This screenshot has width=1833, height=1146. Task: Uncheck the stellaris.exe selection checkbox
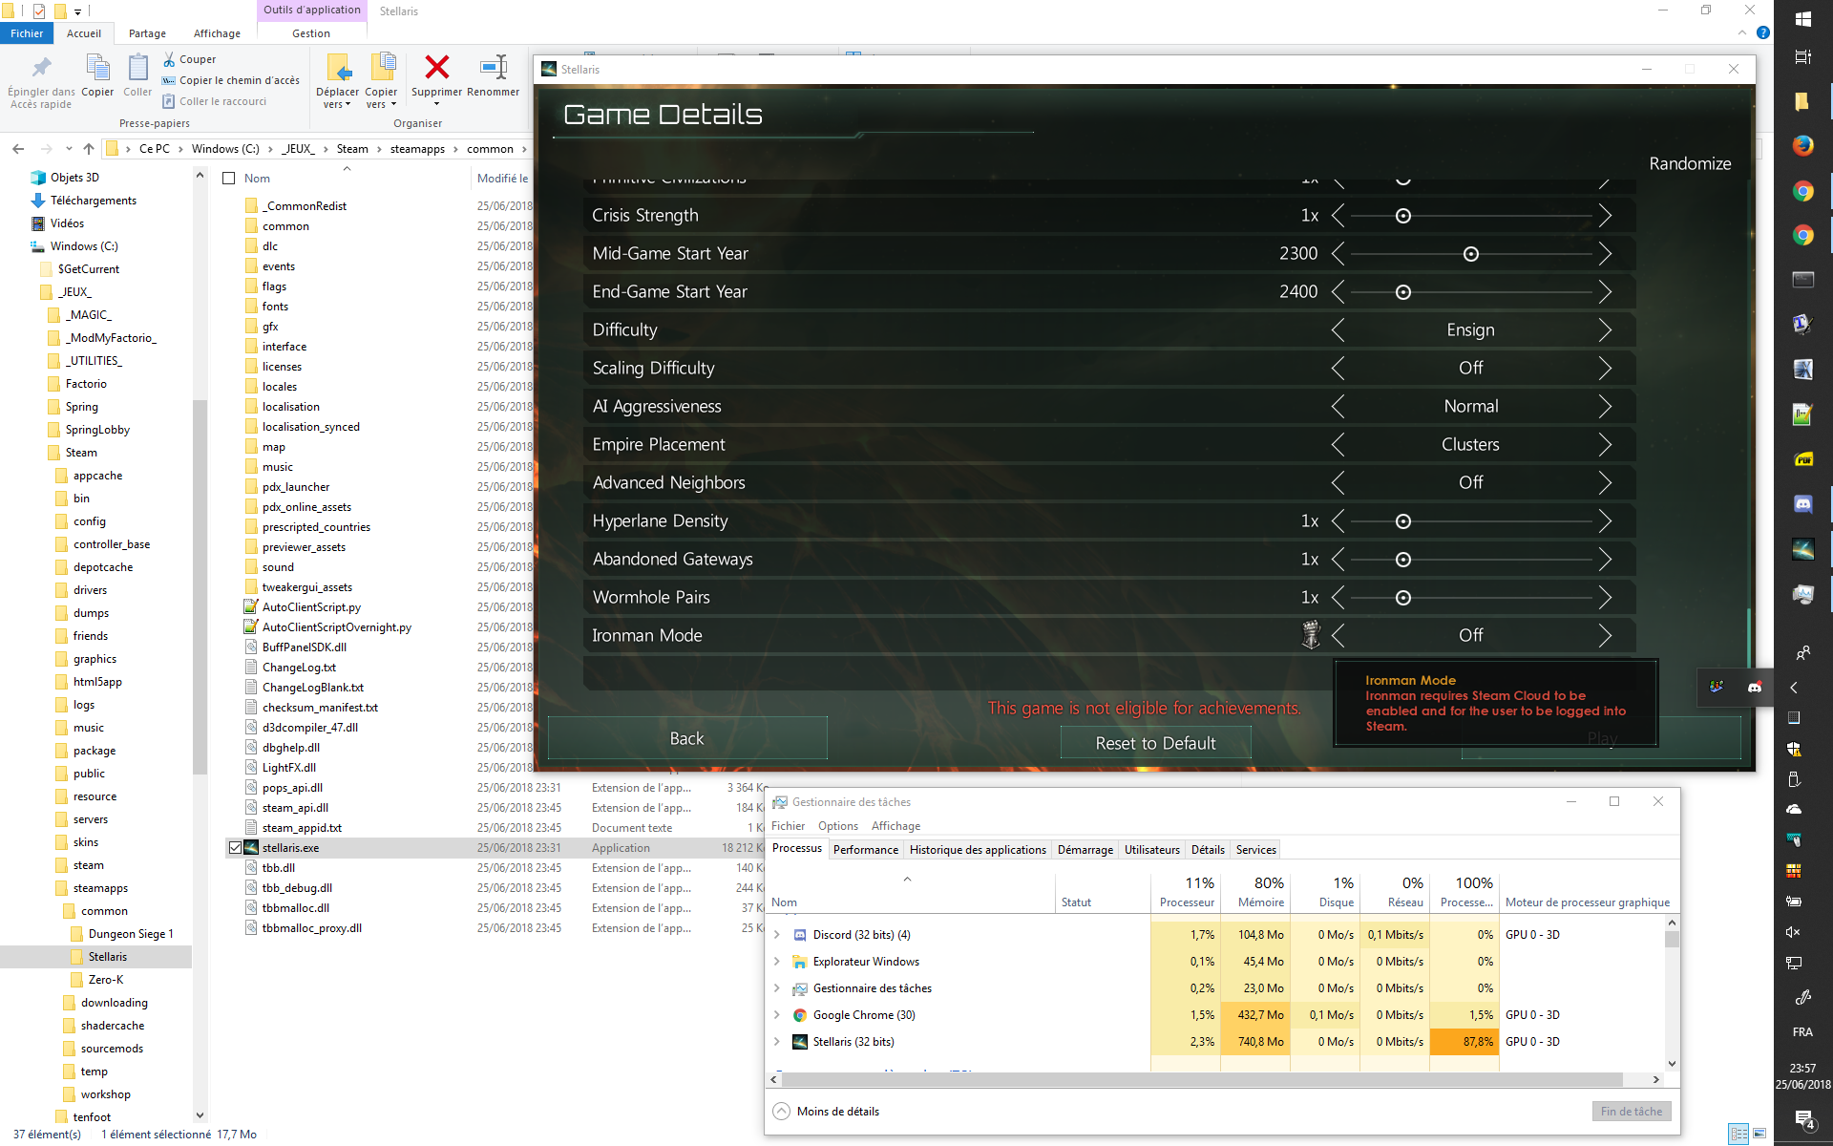tap(235, 847)
